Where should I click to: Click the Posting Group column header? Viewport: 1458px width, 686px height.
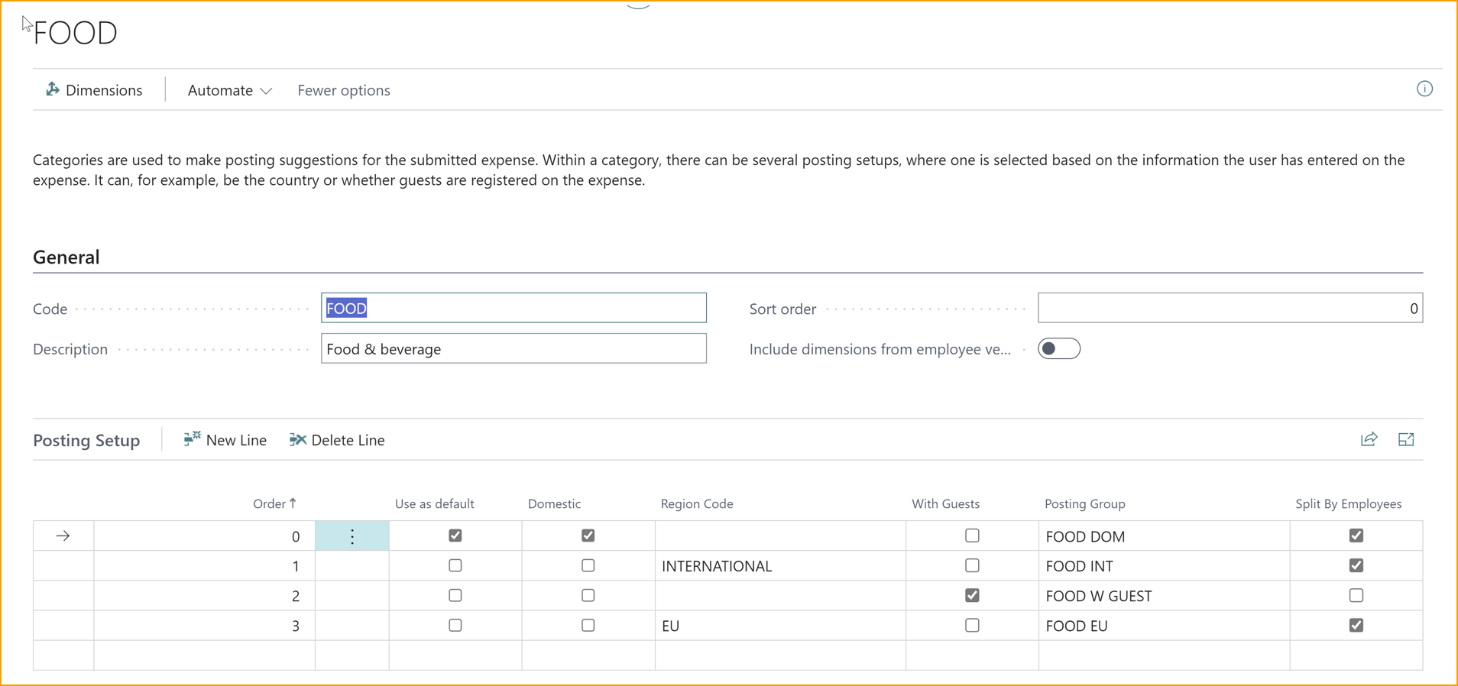(1084, 503)
